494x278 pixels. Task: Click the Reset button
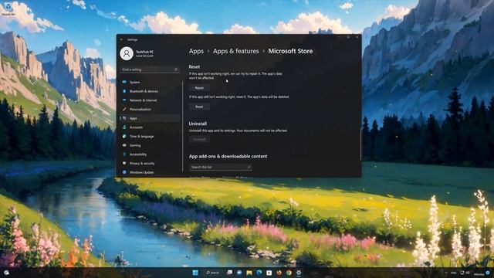[x=199, y=107]
